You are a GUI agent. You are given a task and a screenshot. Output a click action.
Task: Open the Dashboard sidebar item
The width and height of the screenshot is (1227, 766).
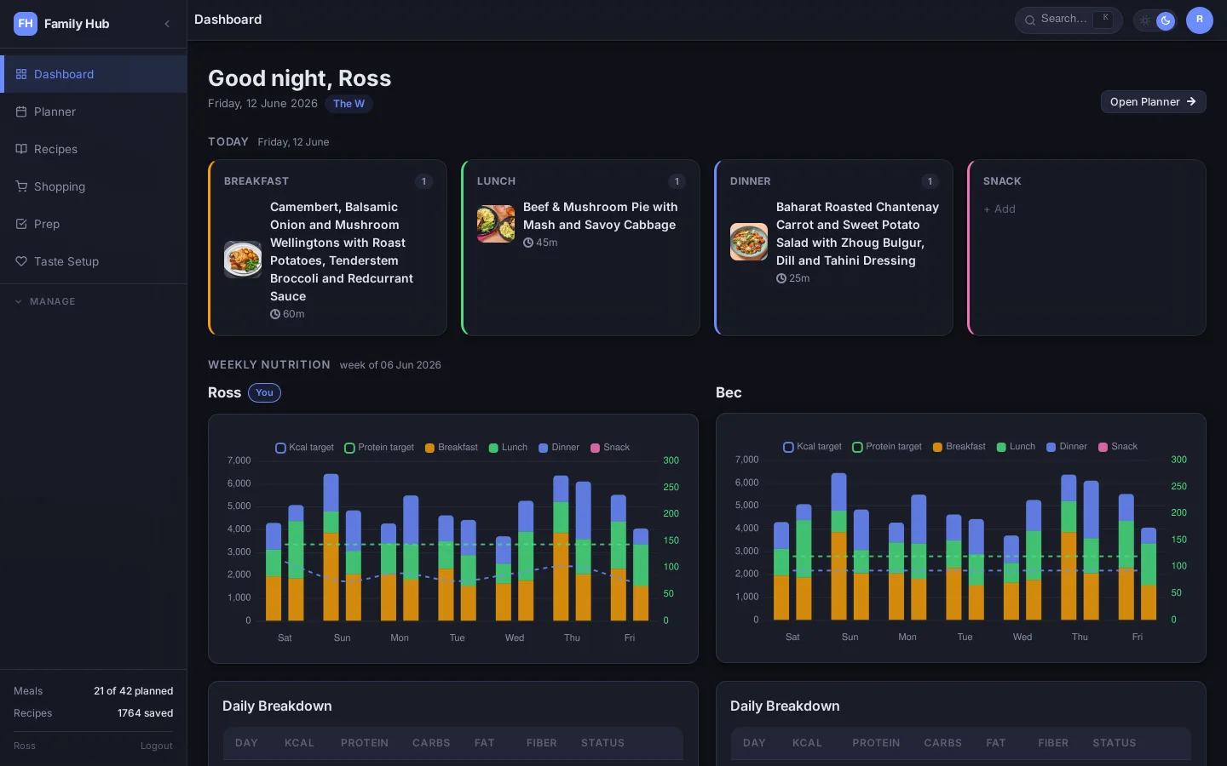[94, 74]
